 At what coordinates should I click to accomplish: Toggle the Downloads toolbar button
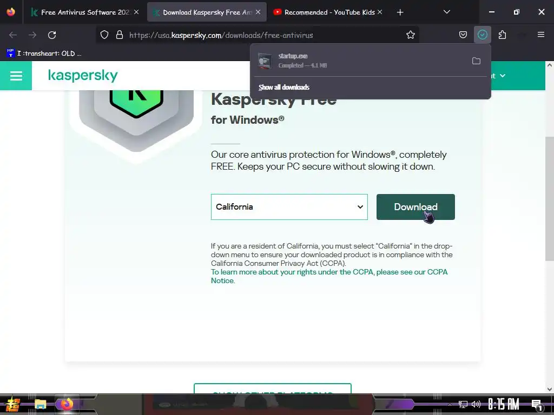tap(482, 35)
